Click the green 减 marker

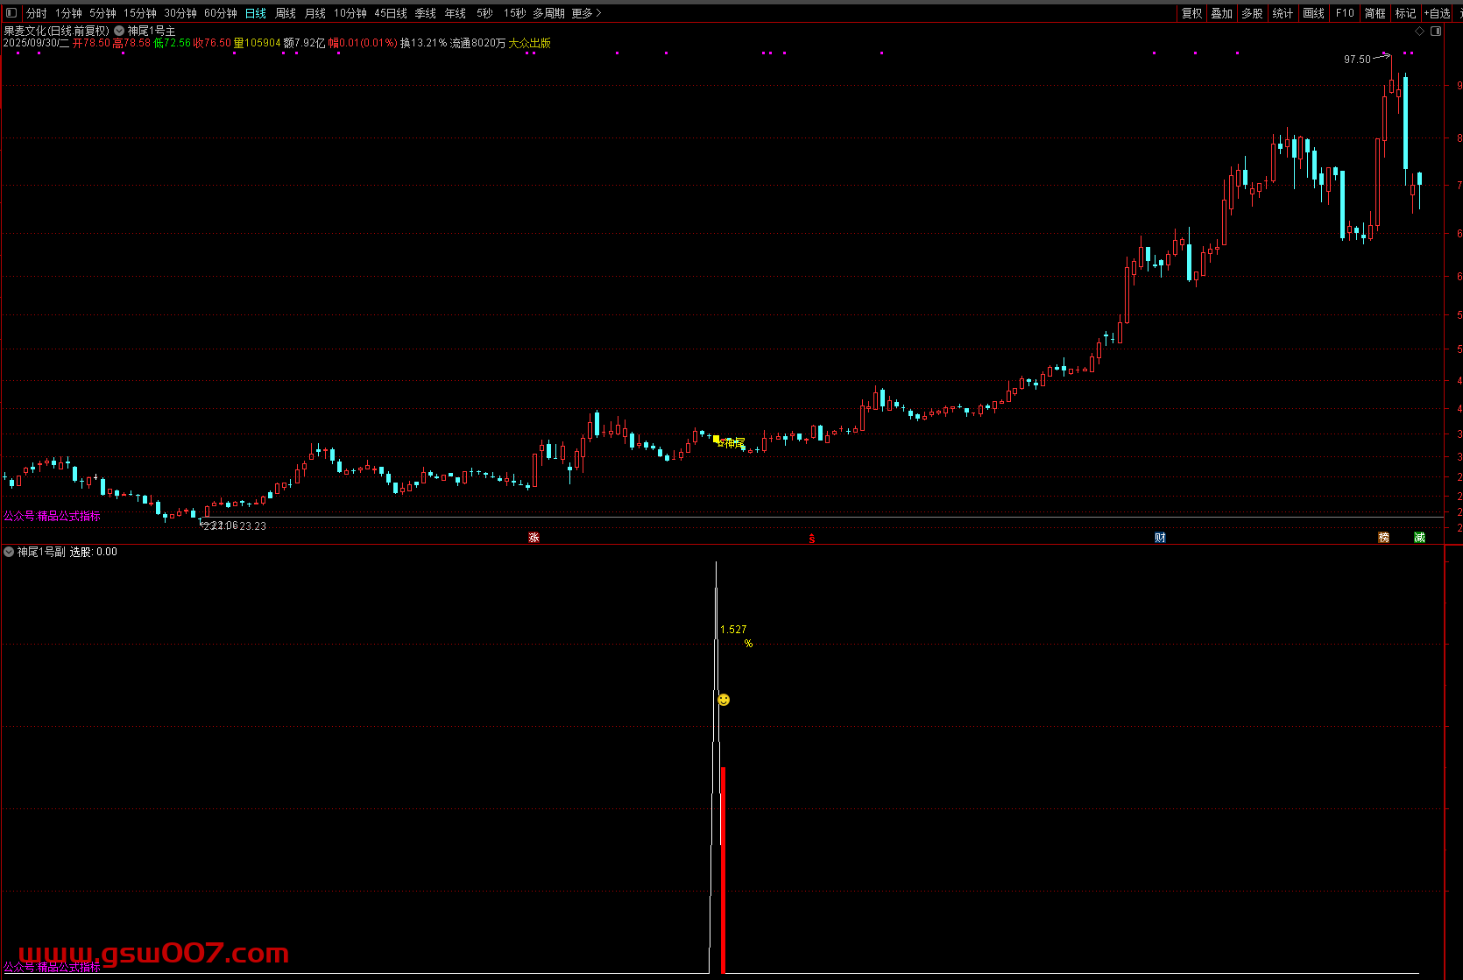pos(1419,538)
